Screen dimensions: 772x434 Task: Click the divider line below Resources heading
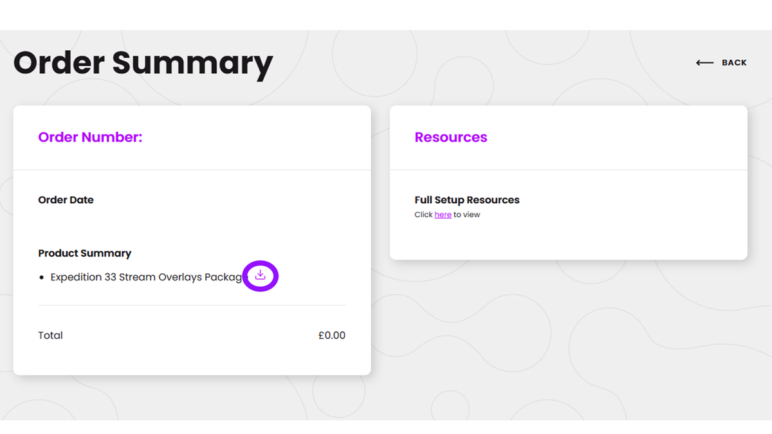tap(568, 170)
